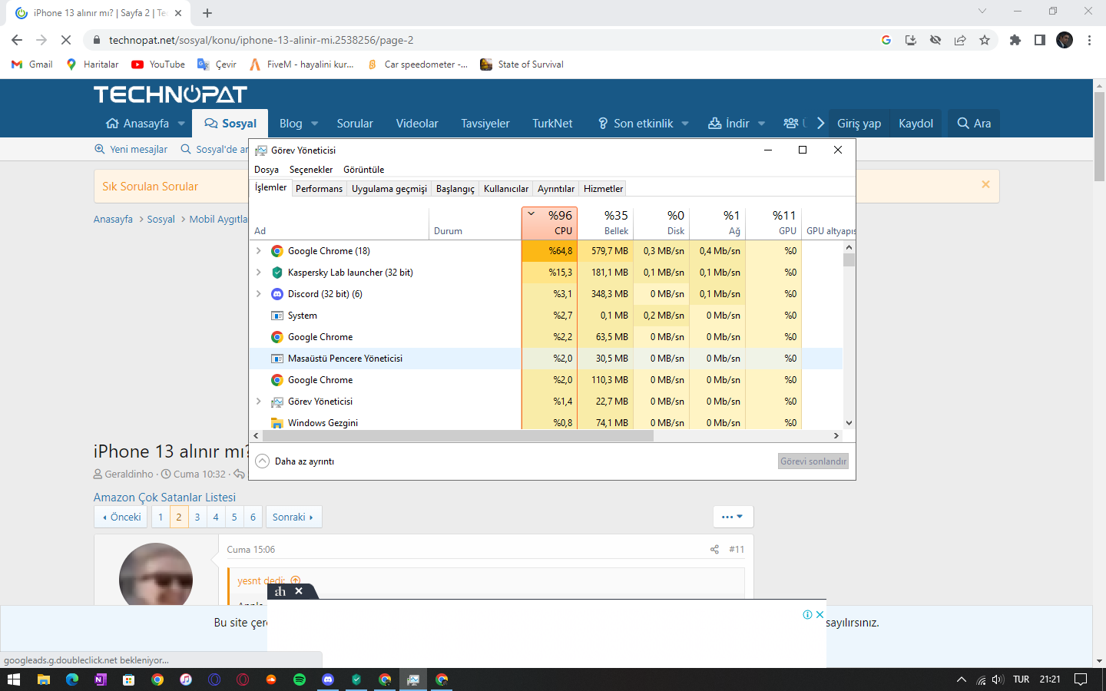Viewport: 1106px width, 691px height.
Task: Click the Chrome extensions puzzle icon
Action: click(1015, 40)
